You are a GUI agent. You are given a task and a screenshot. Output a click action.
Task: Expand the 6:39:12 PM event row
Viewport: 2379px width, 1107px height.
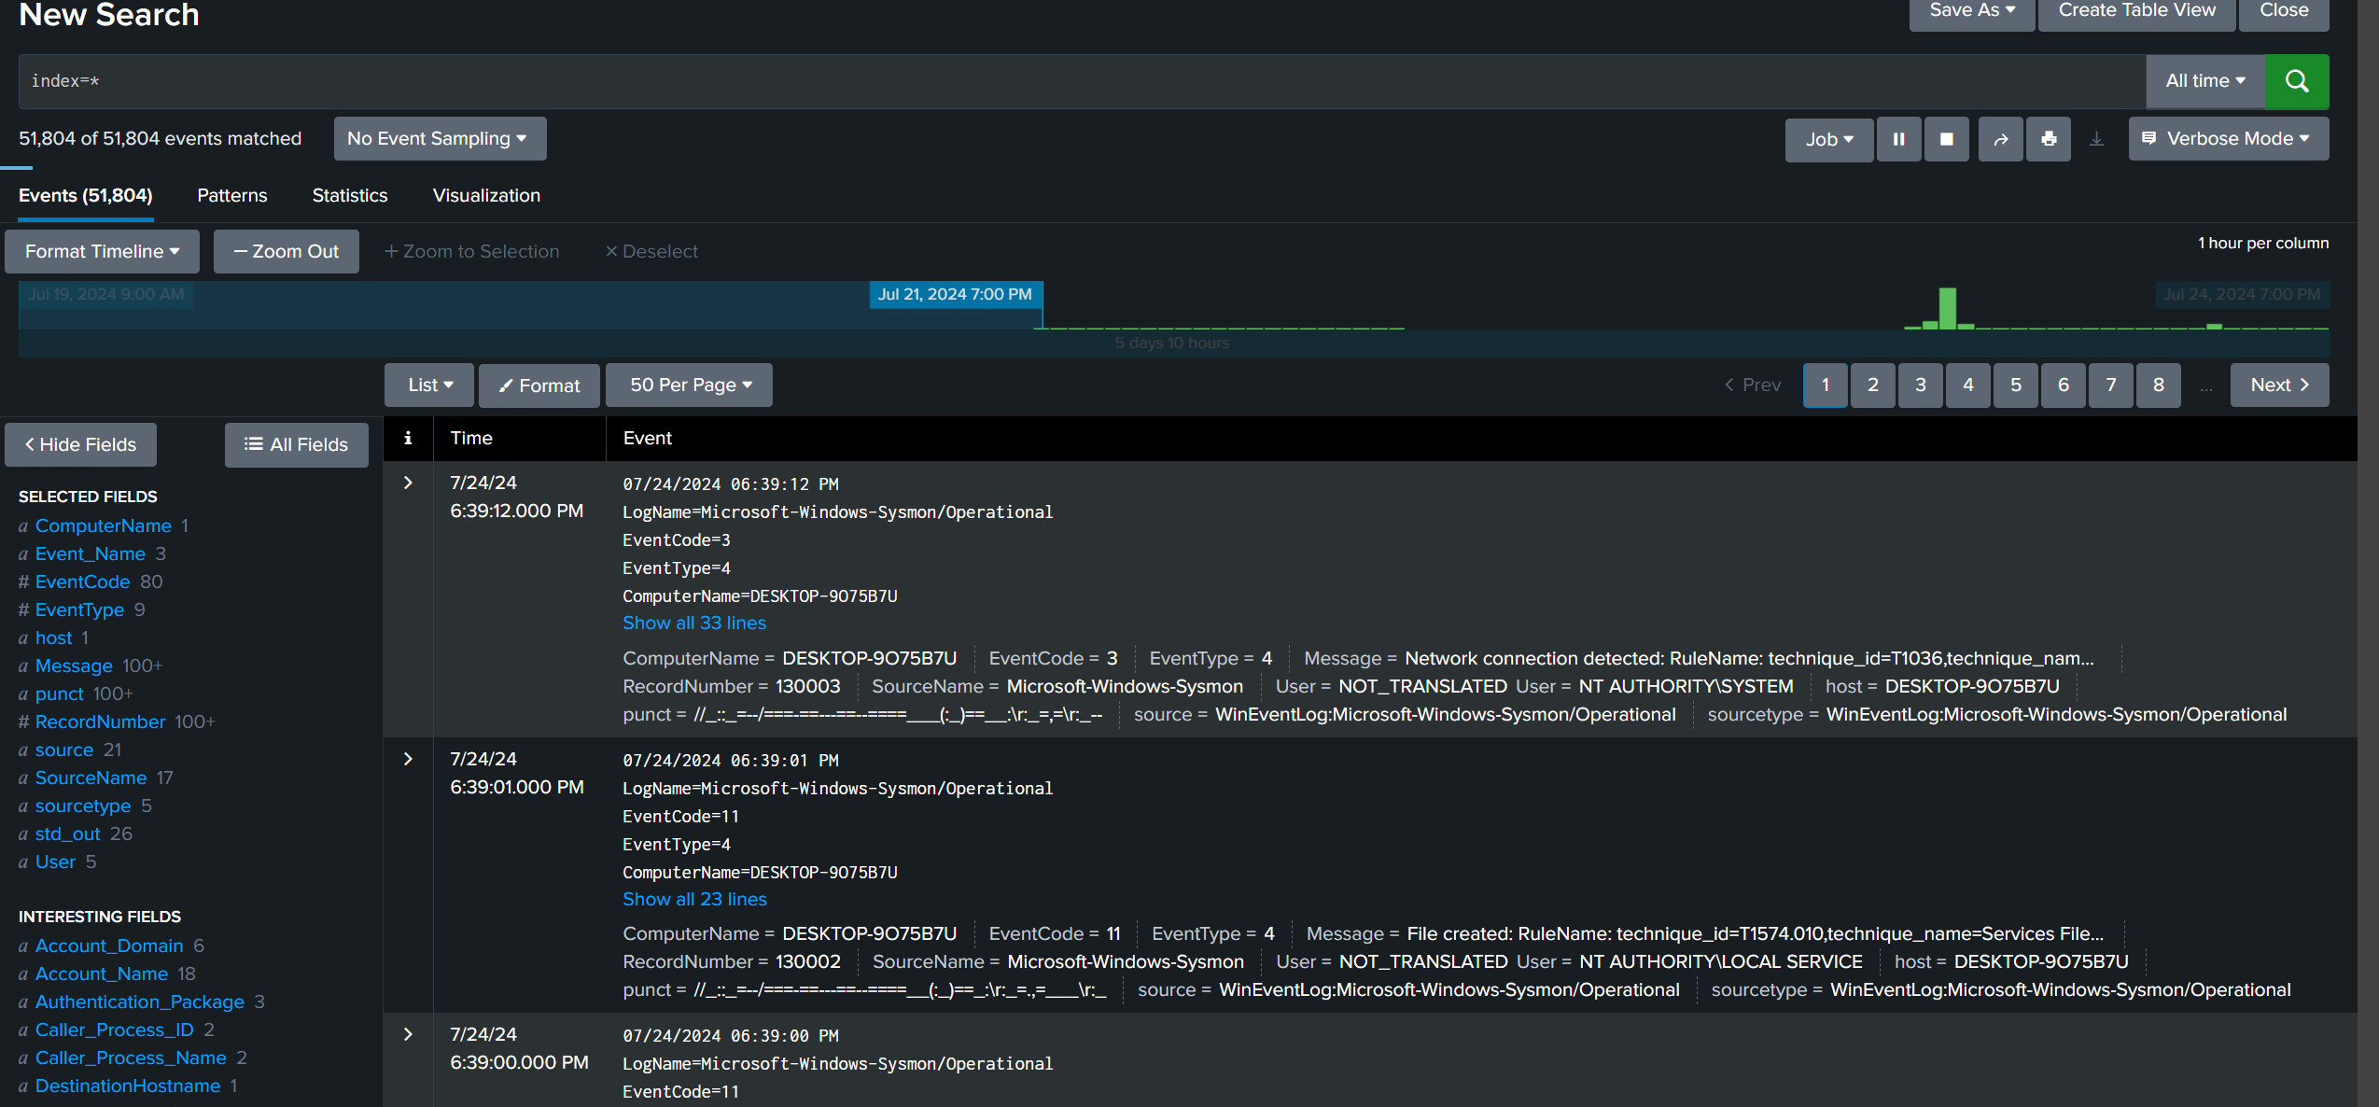[x=408, y=483]
